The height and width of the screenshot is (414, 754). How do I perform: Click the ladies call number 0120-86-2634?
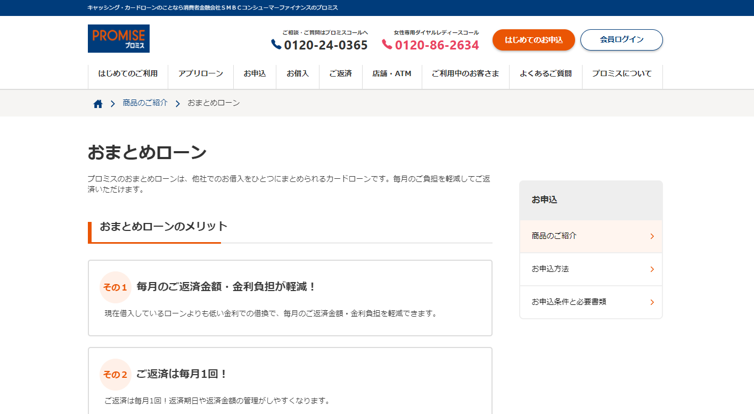tap(437, 45)
